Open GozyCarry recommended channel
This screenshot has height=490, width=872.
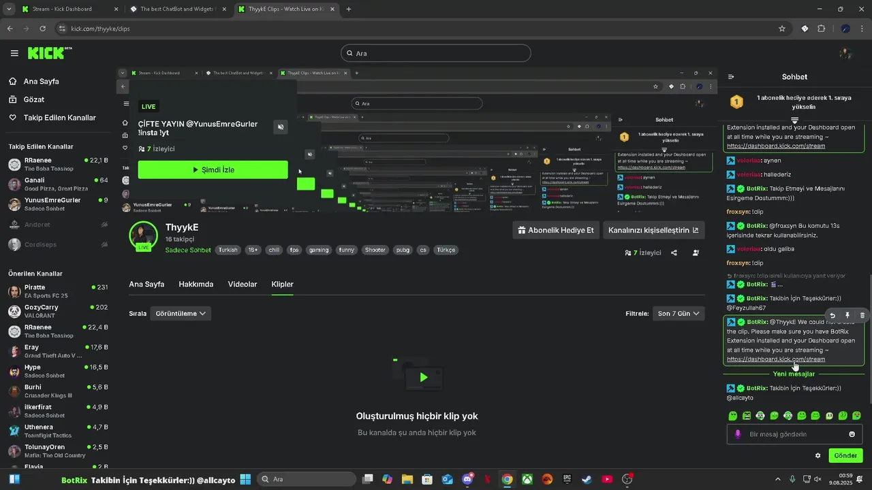(59, 311)
